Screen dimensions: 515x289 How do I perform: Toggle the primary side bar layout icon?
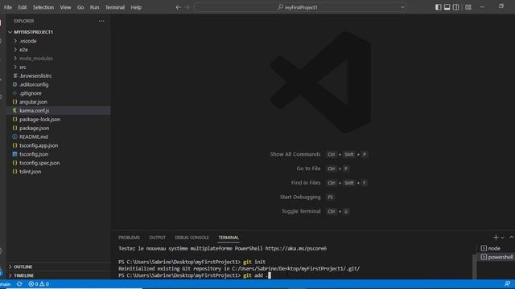(x=438, y=7)
